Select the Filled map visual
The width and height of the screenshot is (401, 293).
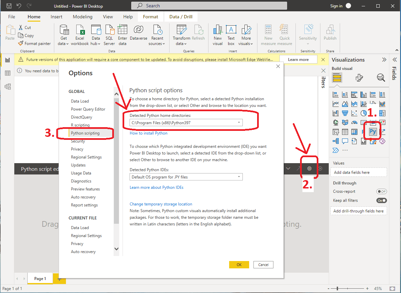345,122
